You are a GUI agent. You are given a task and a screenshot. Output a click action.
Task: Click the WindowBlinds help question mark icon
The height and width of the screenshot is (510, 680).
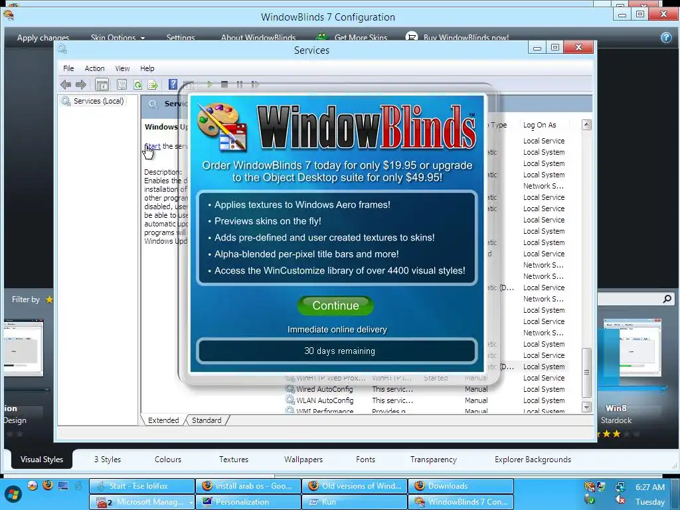[666, 37]
